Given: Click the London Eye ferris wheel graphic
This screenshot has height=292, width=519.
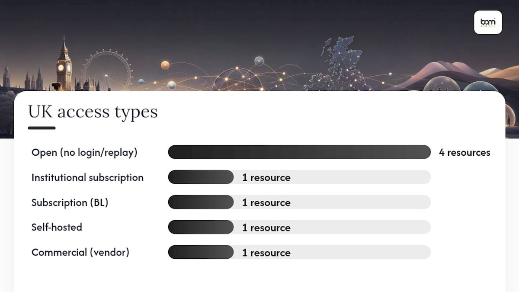Looking at the screenshot, I should click(107, 70).
